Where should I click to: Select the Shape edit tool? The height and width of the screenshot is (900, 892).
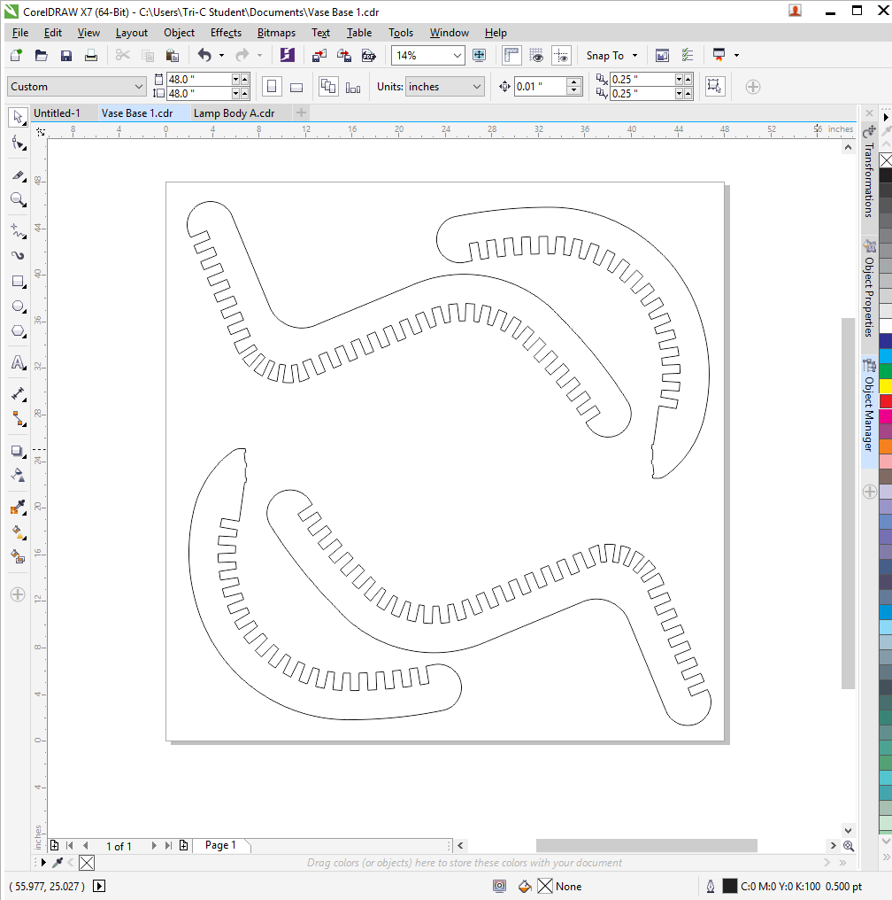[18, 144]
